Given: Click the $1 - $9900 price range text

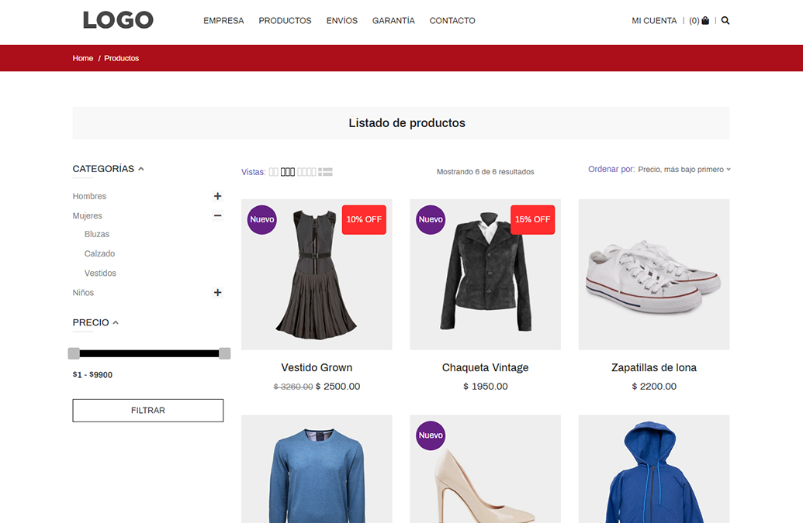Looking at the screenshot, I should pyautogui.click(x=92, y=375).
